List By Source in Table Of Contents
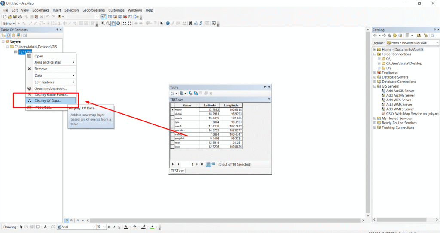Viewport: 440px width, 233px height. (x=9, y=35)
